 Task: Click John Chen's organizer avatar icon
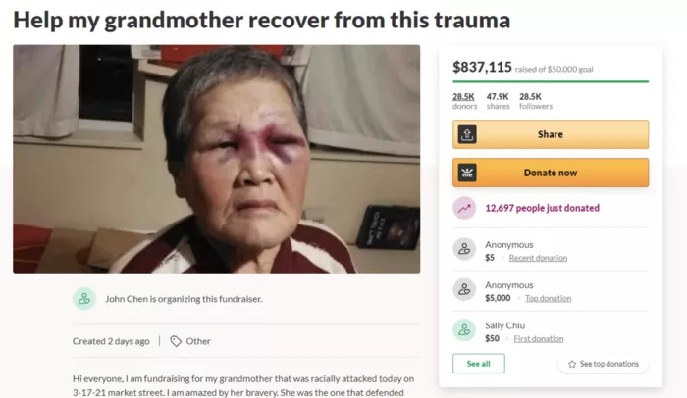tap(84, 299)
